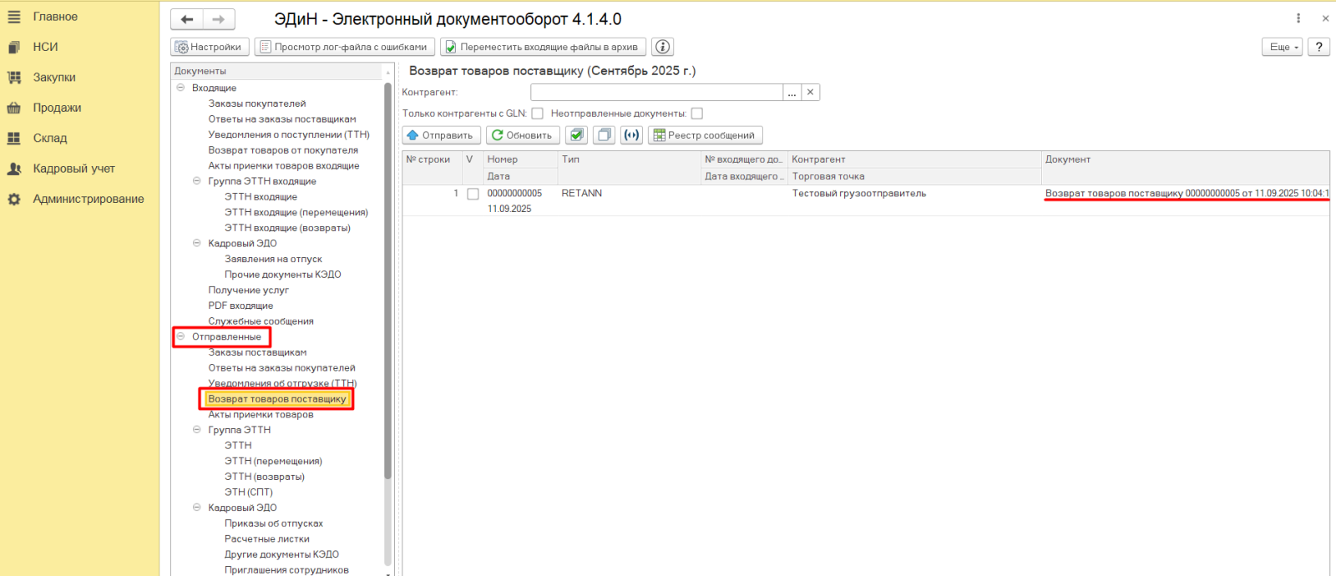Toggle Неотправленные документы checkbox

click(x=697, y=114)
